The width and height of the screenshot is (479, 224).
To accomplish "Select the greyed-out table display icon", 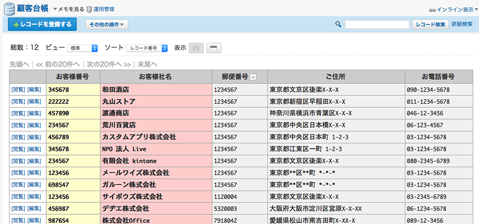I will [197, 48].
